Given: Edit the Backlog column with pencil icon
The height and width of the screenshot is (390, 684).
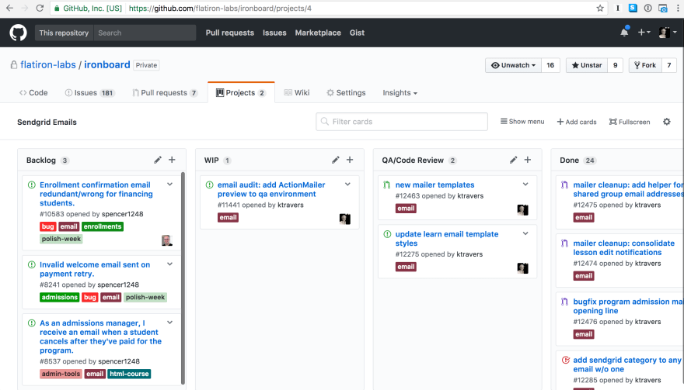Looking at the screenshot, I should (158, 160).
